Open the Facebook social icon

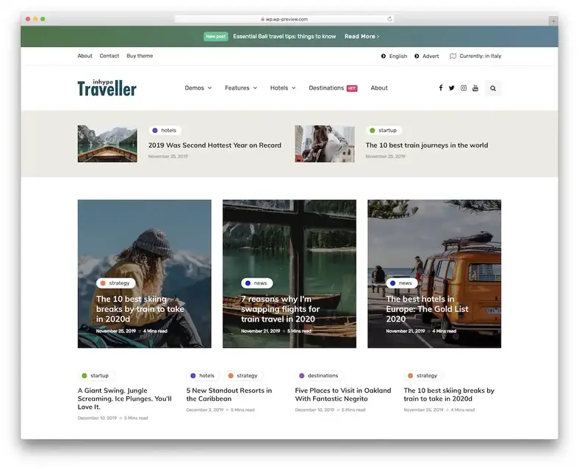coord(441,88)
